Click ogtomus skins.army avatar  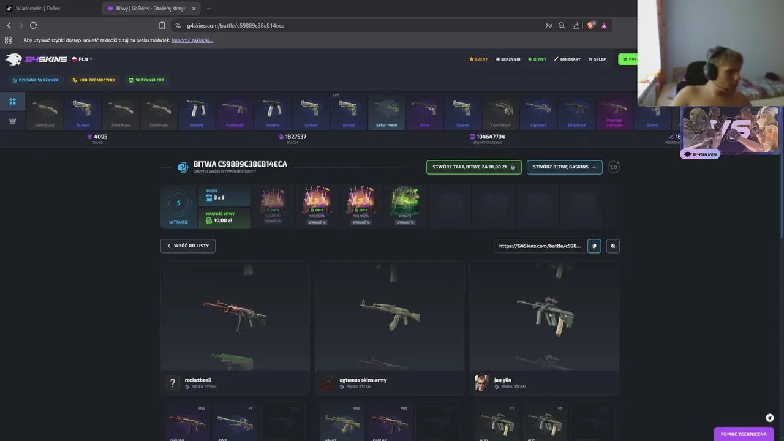[x=328, y=383]
